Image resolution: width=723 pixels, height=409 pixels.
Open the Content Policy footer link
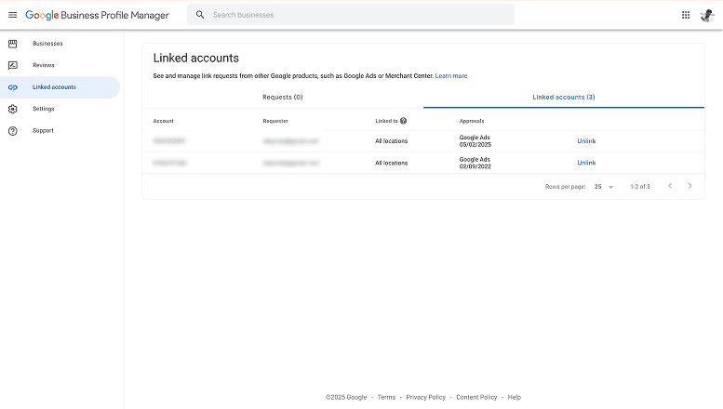pos(476,397)
